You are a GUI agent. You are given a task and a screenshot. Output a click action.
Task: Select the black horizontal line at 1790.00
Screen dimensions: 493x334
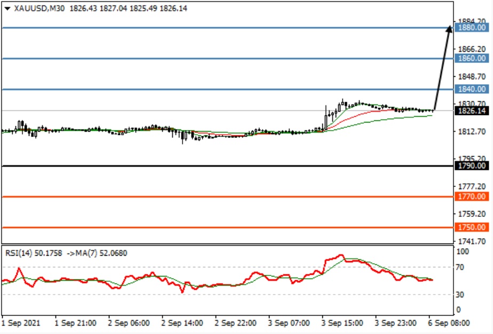pyautogui.click(x=228, y=166)
